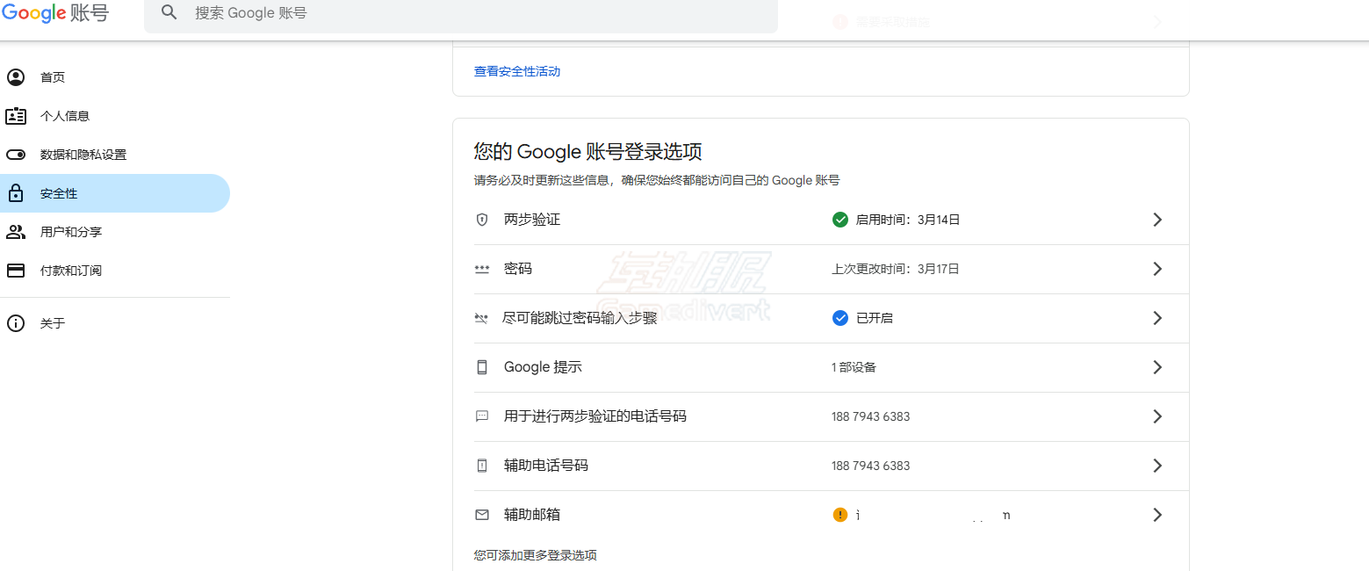Open the 密码 label
This screenshot has height=571, width=1369.
[x=518, y=269]
